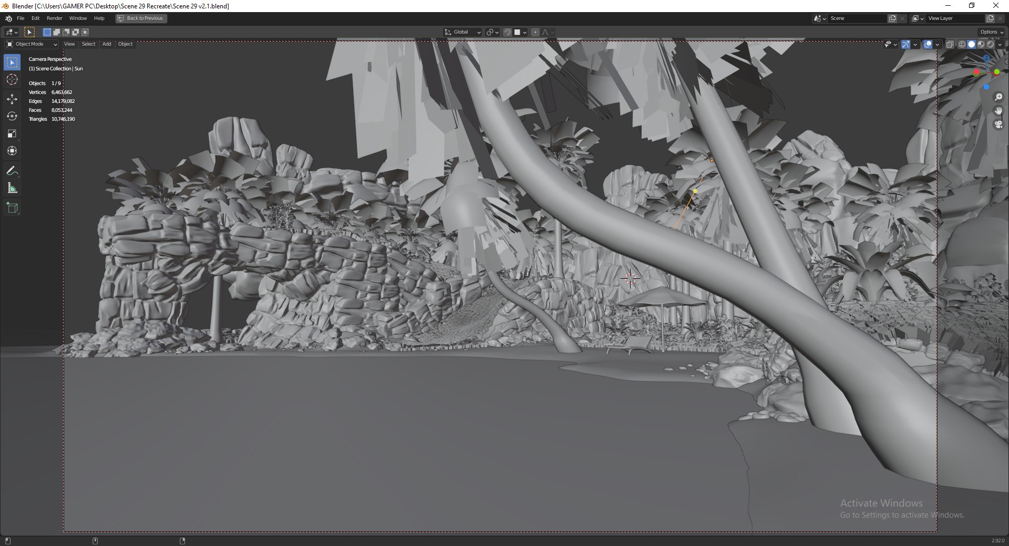
Task: Open the Options dropdown
Action: [992, 32]
